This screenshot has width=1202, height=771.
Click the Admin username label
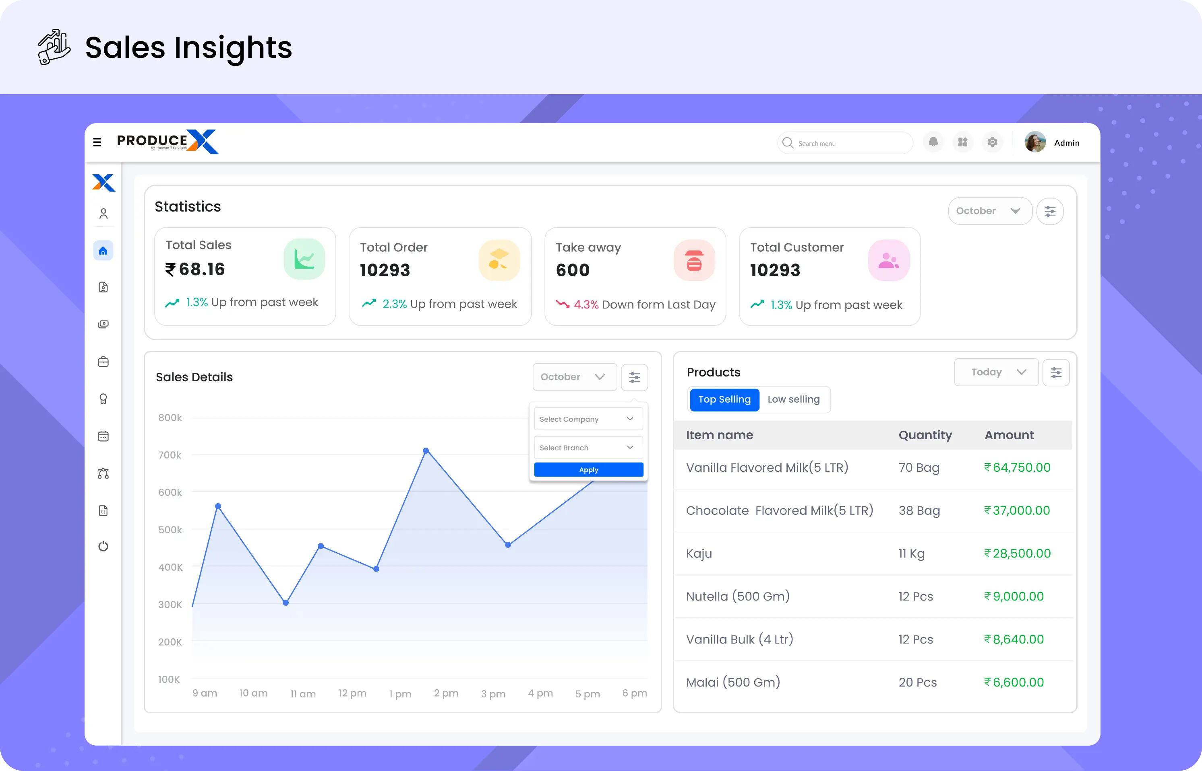tap(1067, 143)
